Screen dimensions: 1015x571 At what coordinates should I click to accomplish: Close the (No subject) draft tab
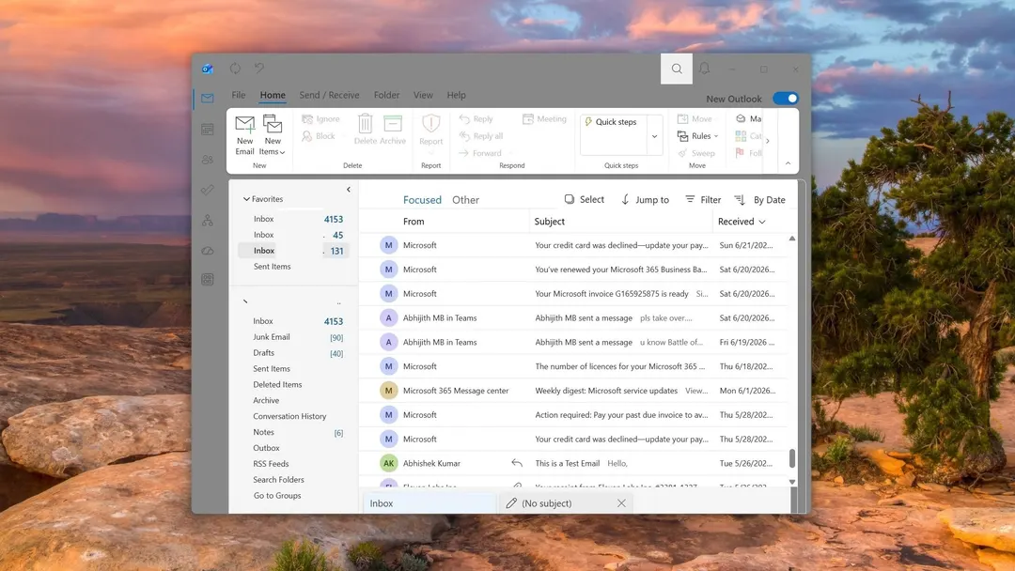[x=621, y=503]
